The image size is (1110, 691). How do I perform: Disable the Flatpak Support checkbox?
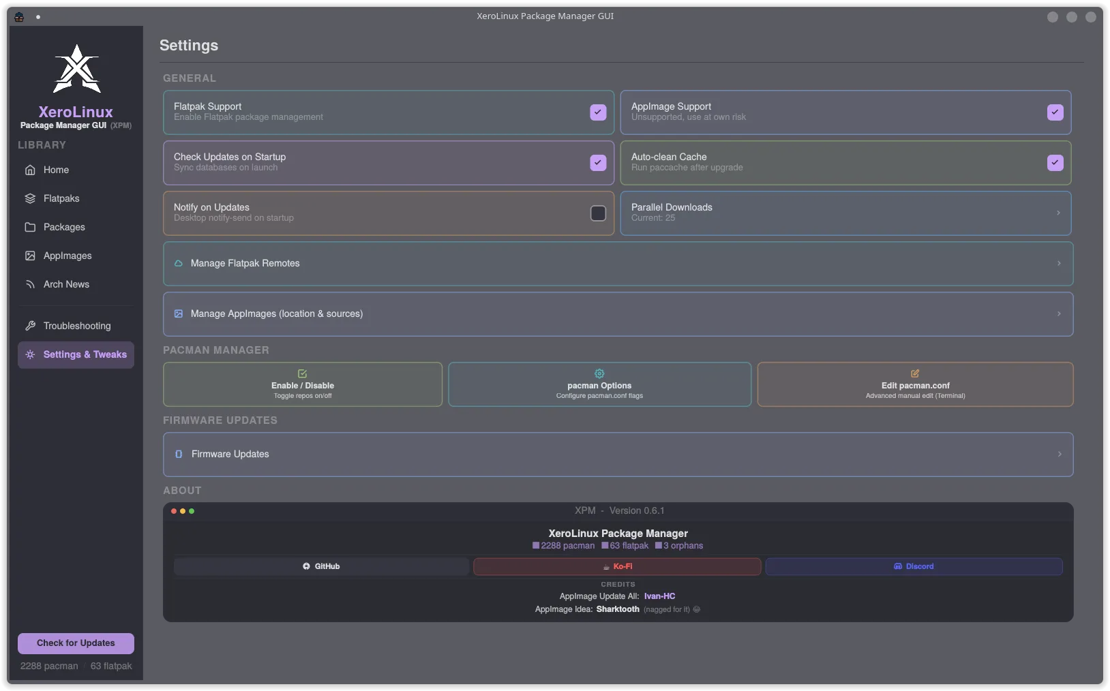pos(598,112)
